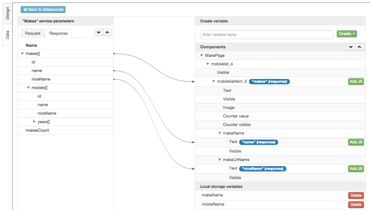Delete the makeName local storage variable
Viewport: 370px width, 210px height.
coord(356,196)
